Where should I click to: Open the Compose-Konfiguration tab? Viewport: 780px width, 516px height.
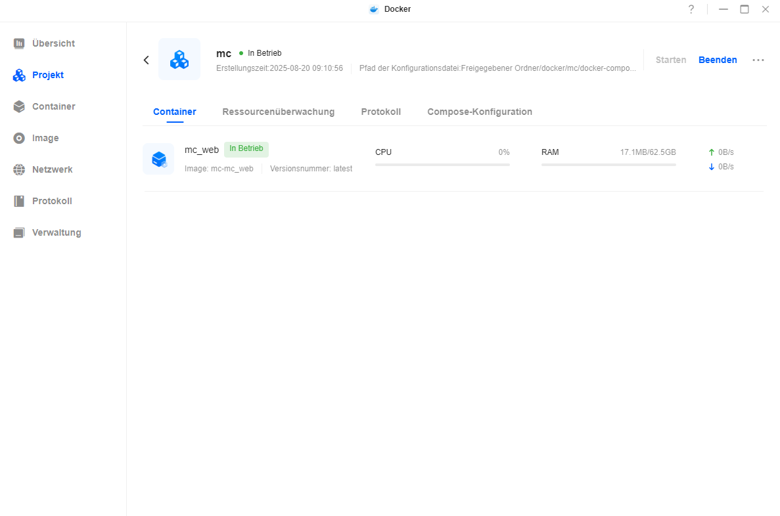479,112
